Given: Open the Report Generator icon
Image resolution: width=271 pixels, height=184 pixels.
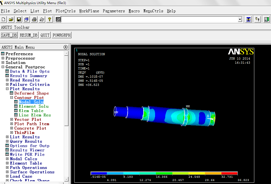Looking at the screenshot, I should (42, 19).
